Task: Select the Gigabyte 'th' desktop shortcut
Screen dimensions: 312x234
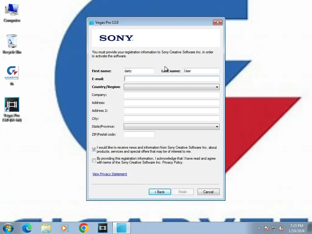Action: (x=12, y=76)
